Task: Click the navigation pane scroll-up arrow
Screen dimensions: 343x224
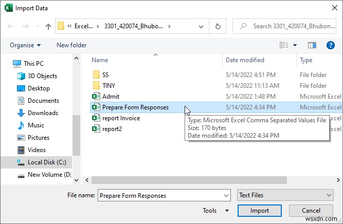Action: pyautogui.click(x=76, y=59)
